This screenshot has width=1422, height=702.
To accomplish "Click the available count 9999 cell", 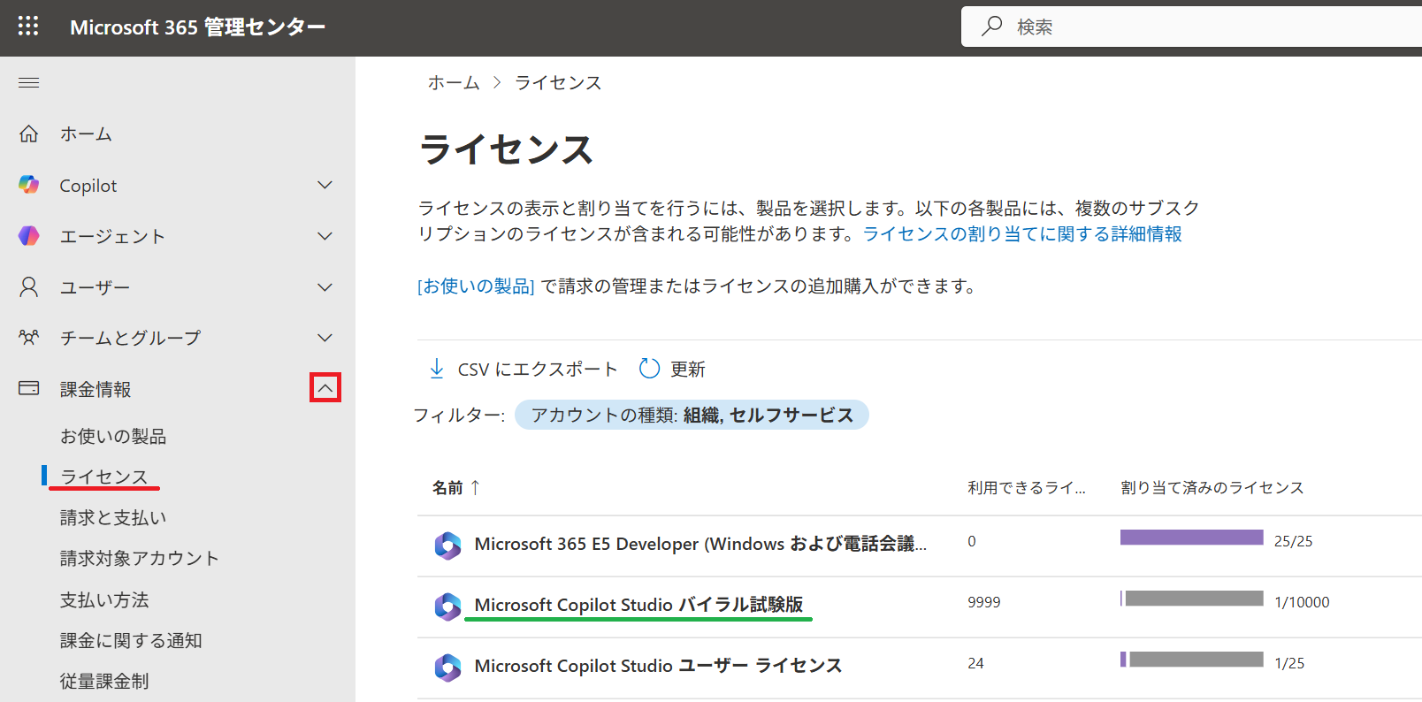I will (984, 602).
